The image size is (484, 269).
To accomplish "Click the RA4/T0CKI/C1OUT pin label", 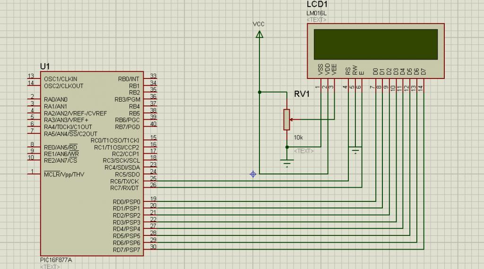I will [x=68, y=127].
